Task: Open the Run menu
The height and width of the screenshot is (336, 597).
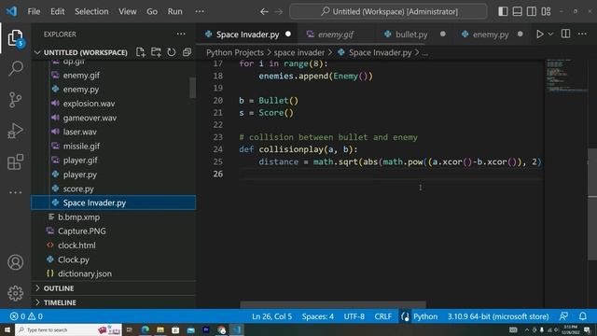Action: [174, 11]
